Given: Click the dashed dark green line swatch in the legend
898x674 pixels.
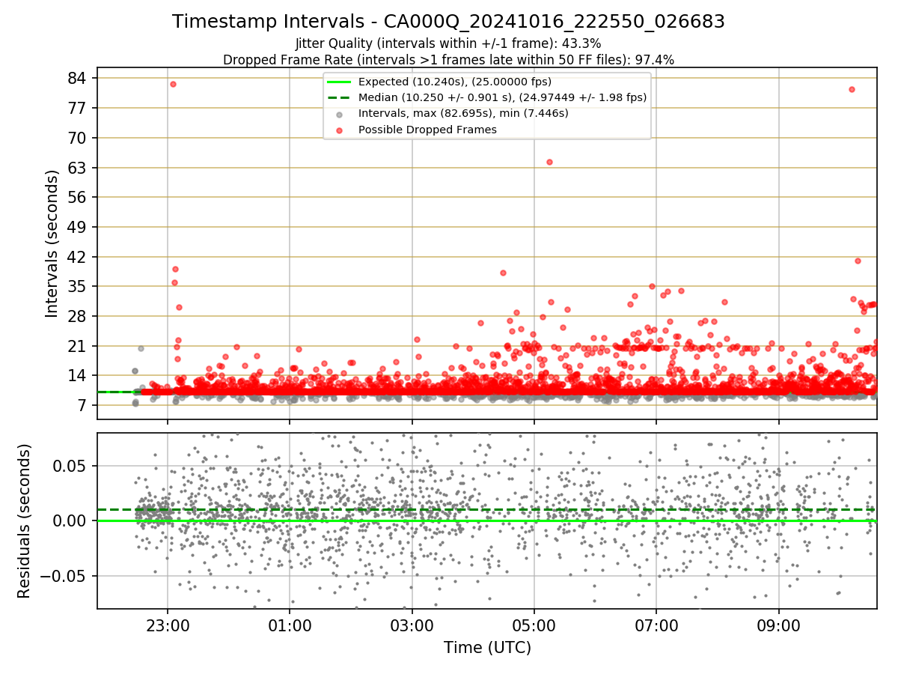Looking at the screenshot, I should pyautogui.click(x=340, y=98).
